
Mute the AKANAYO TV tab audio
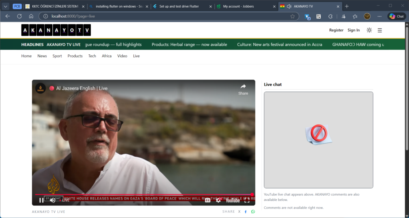(x=289, y=6)
